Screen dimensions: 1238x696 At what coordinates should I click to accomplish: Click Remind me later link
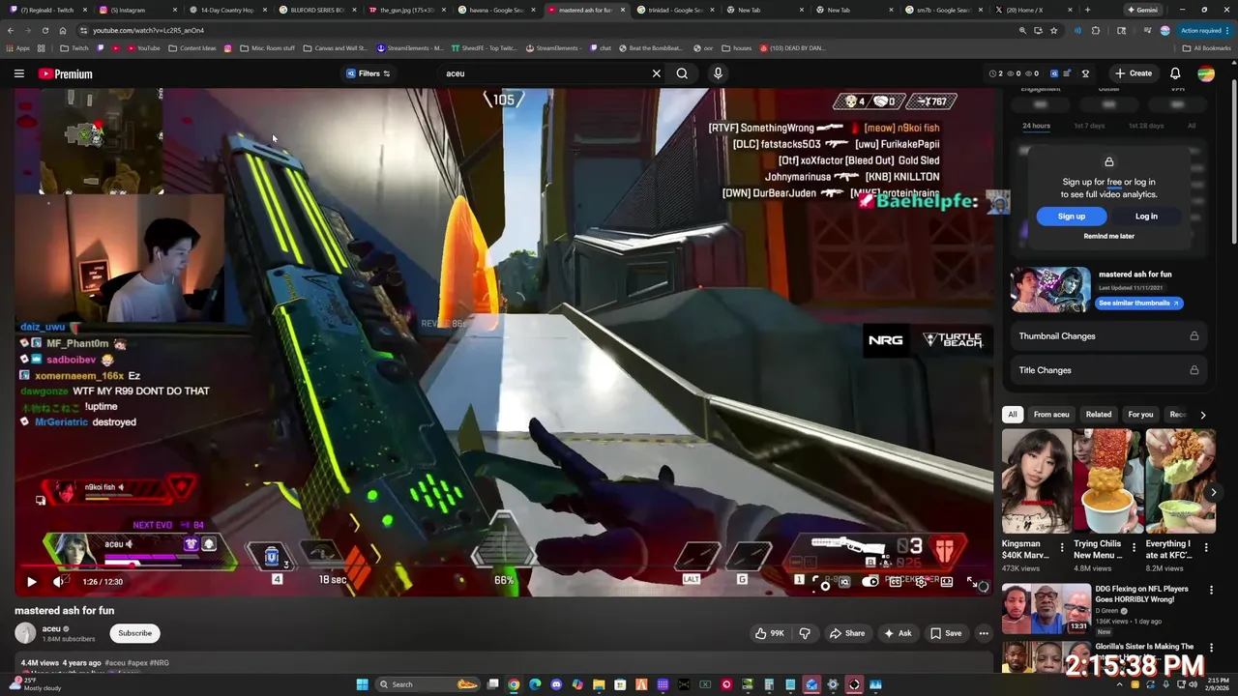point(1109,236)
